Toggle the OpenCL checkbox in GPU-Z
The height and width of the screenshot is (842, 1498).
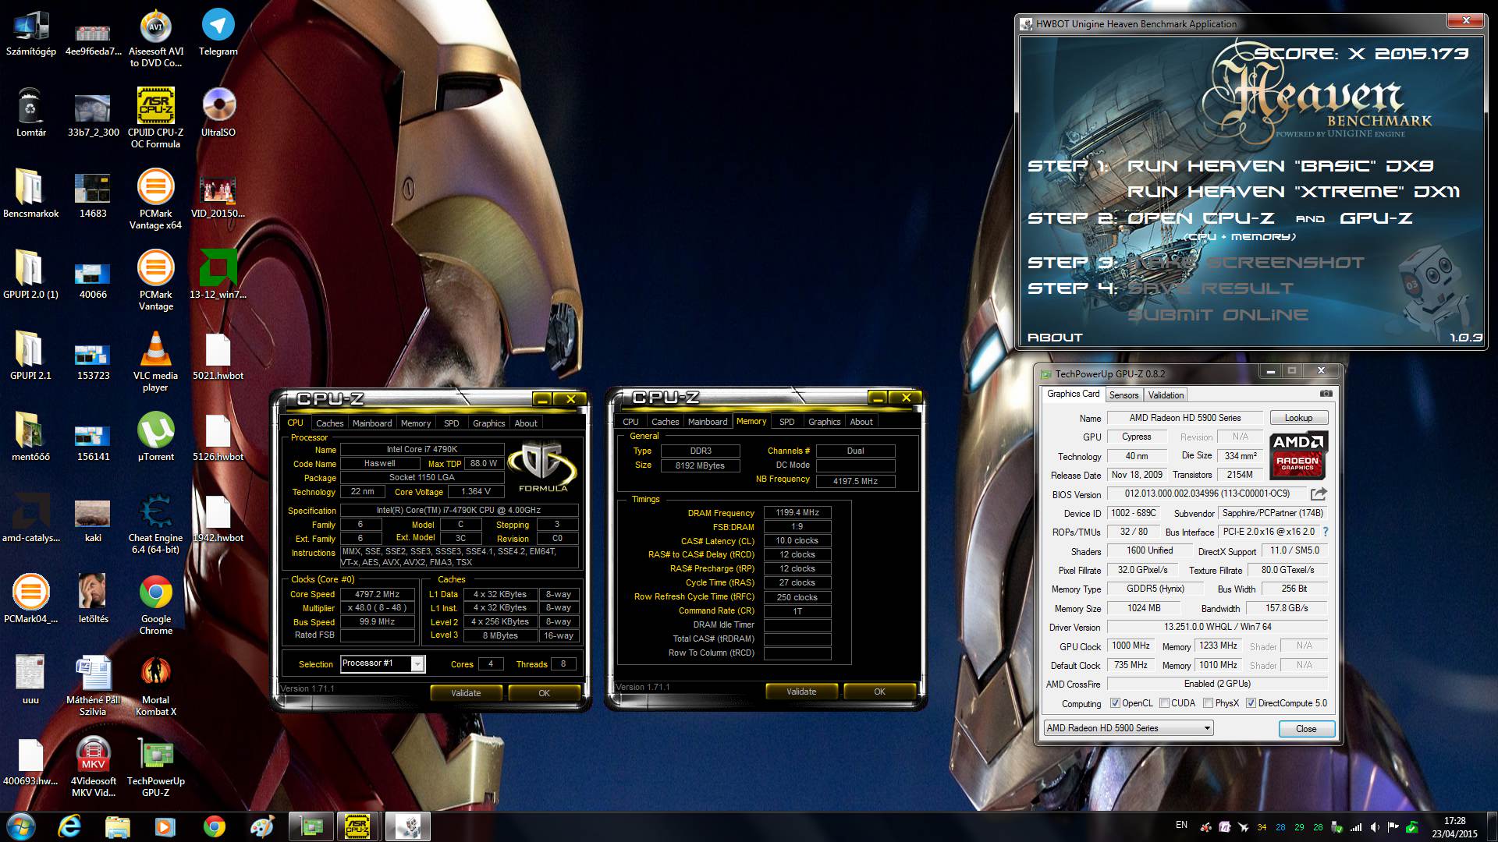tap(1115, 703)
